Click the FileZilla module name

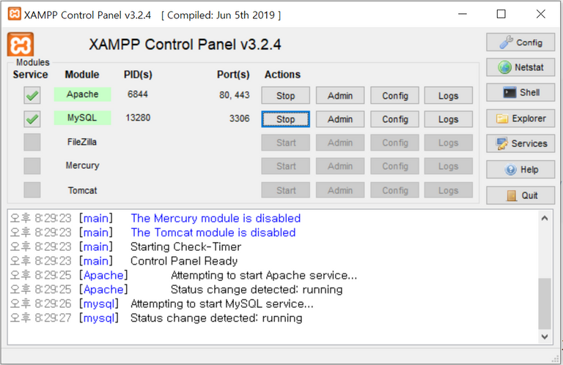click(x=82, y=142)
